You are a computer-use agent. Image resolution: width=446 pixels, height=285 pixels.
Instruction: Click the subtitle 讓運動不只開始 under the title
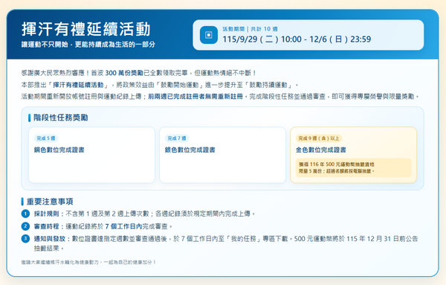[45, 45]
